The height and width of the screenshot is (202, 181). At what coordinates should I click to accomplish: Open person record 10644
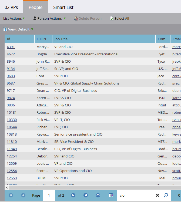point(12,127)
